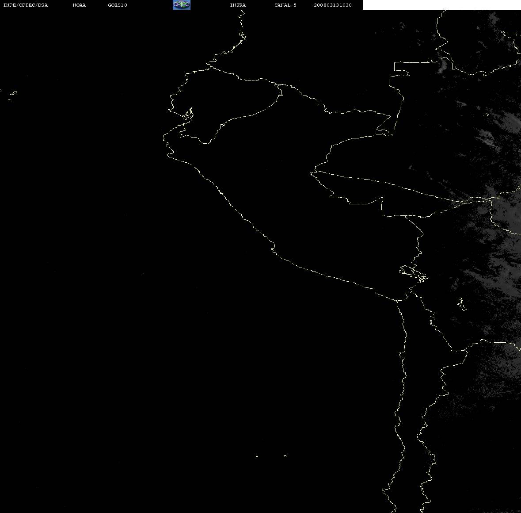Click the 200803131030 timestamp

point(333,5)
